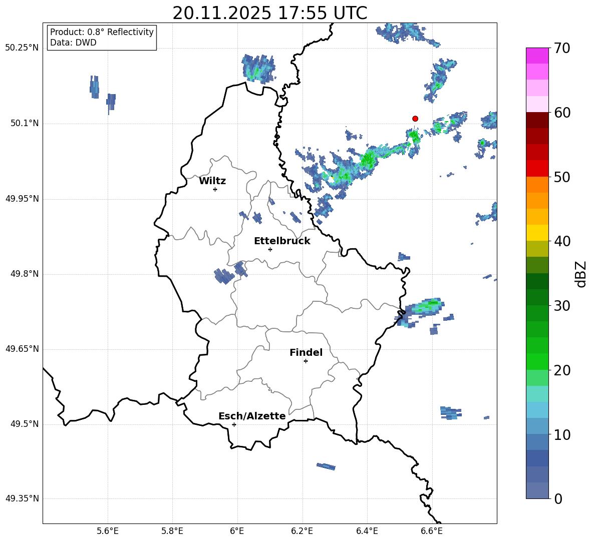Click the colorbar tick label 30

pos(562,306)
